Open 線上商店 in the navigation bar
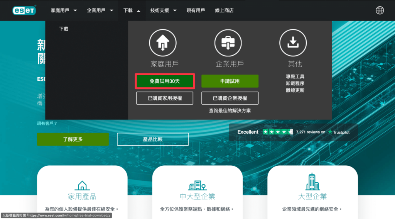This screenshot has width=395, height=219. tap(224, 10)
